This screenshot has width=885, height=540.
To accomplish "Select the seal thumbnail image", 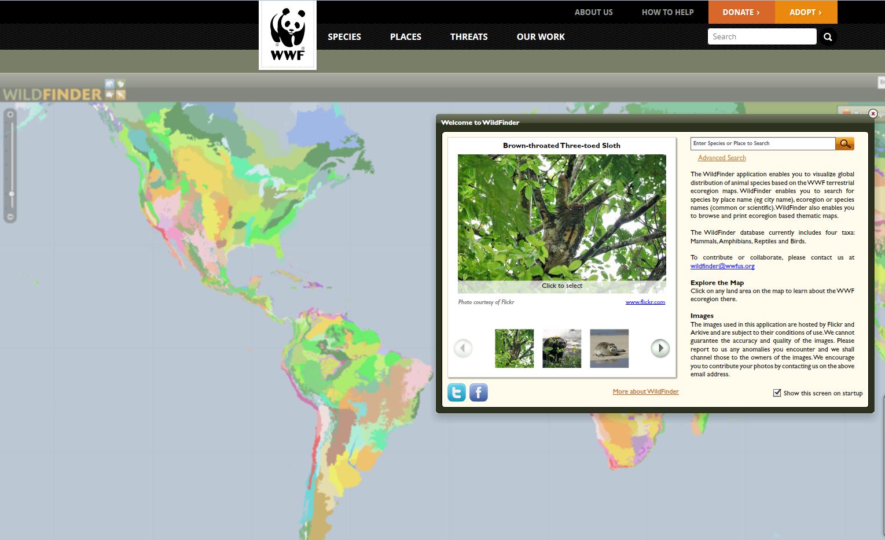I will pos(609,349).
